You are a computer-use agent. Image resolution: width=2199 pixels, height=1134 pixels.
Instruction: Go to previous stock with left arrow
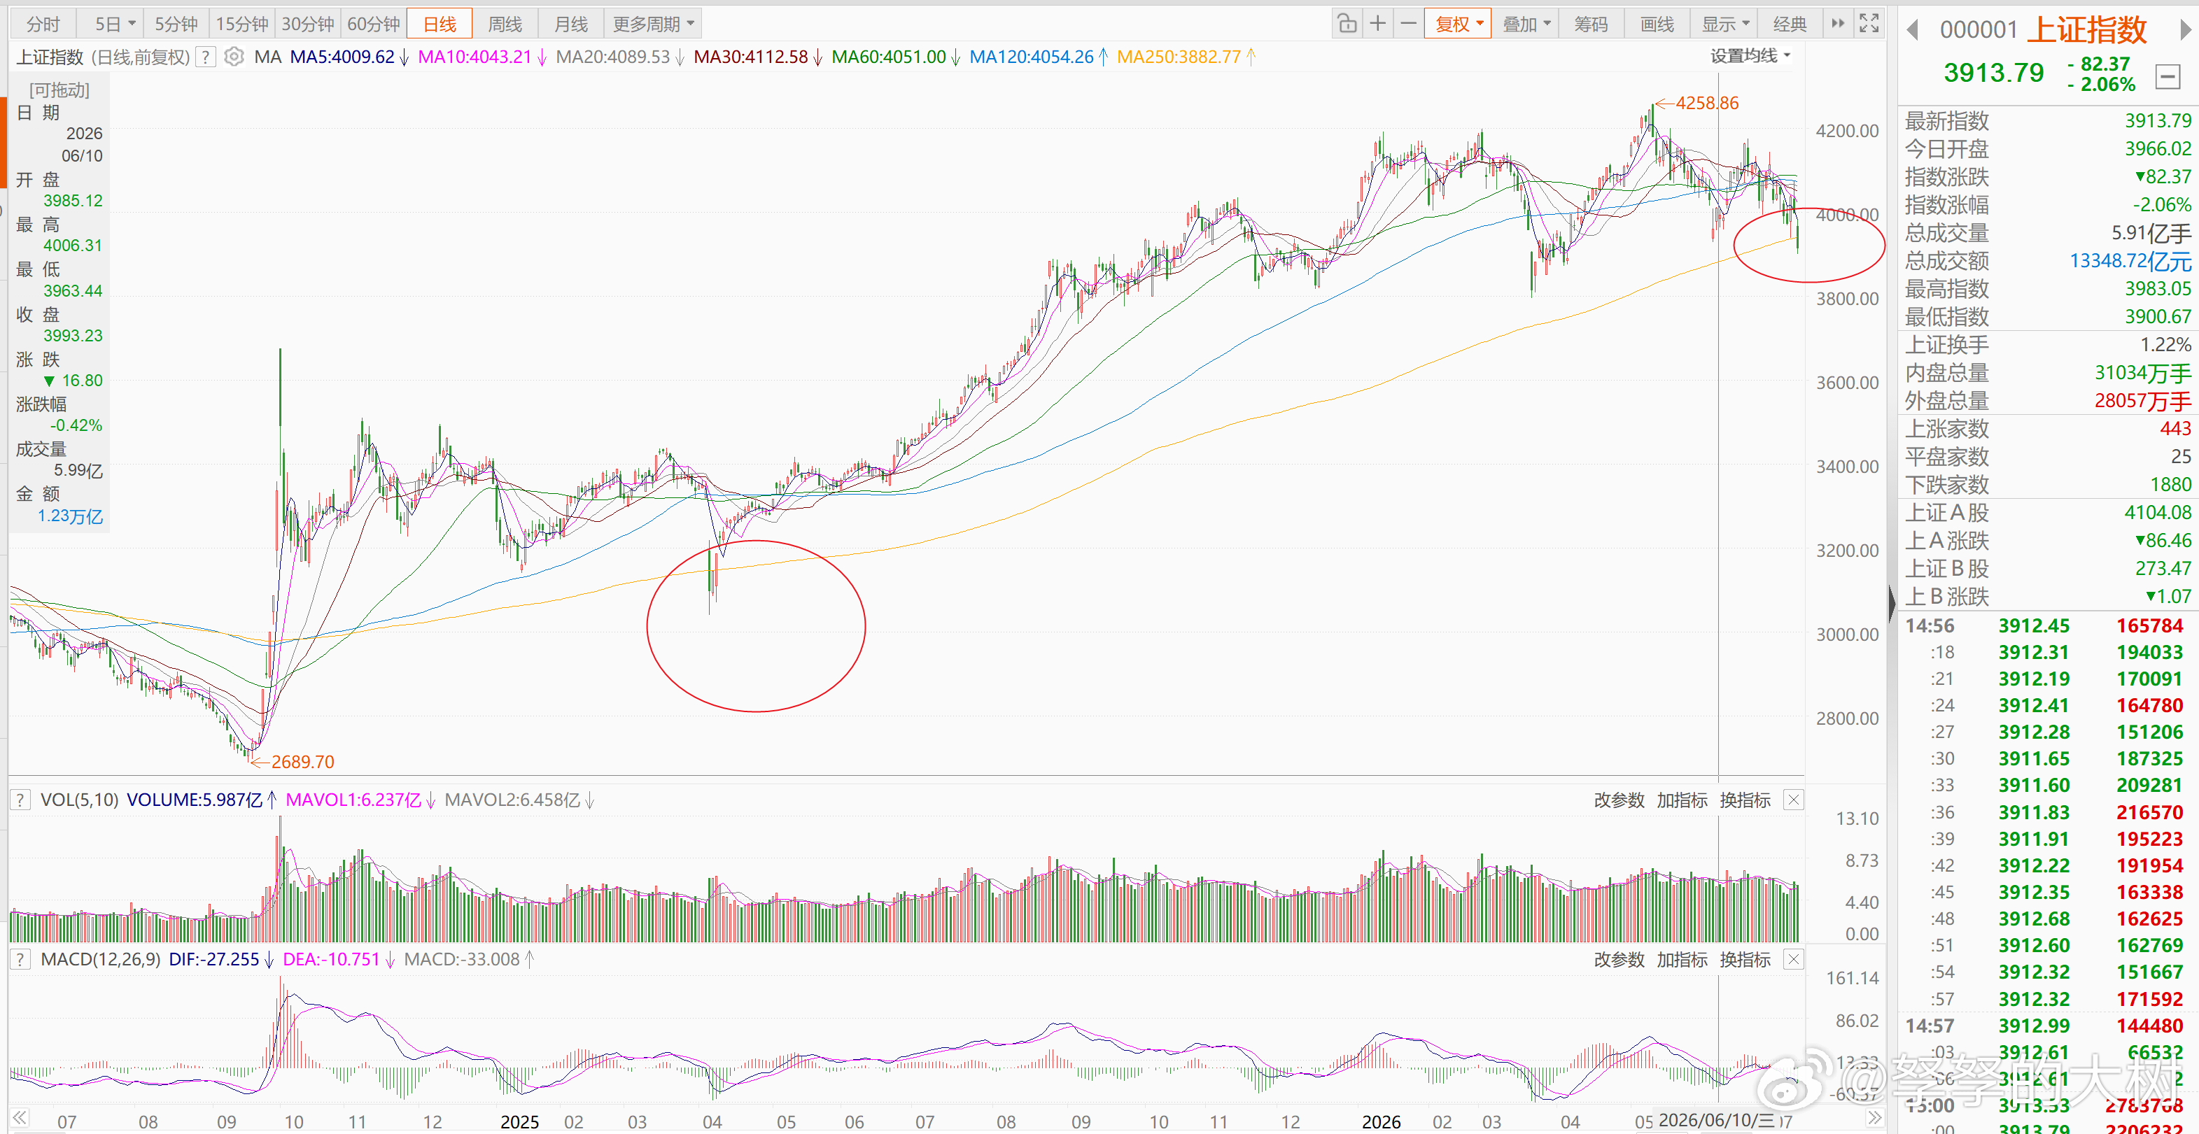click(1913, 31)
